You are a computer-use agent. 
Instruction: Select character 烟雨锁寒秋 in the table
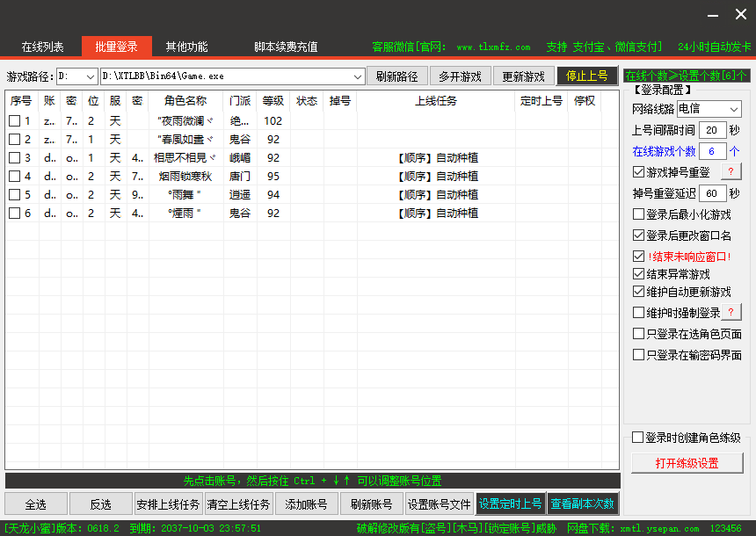pos(185,177)
